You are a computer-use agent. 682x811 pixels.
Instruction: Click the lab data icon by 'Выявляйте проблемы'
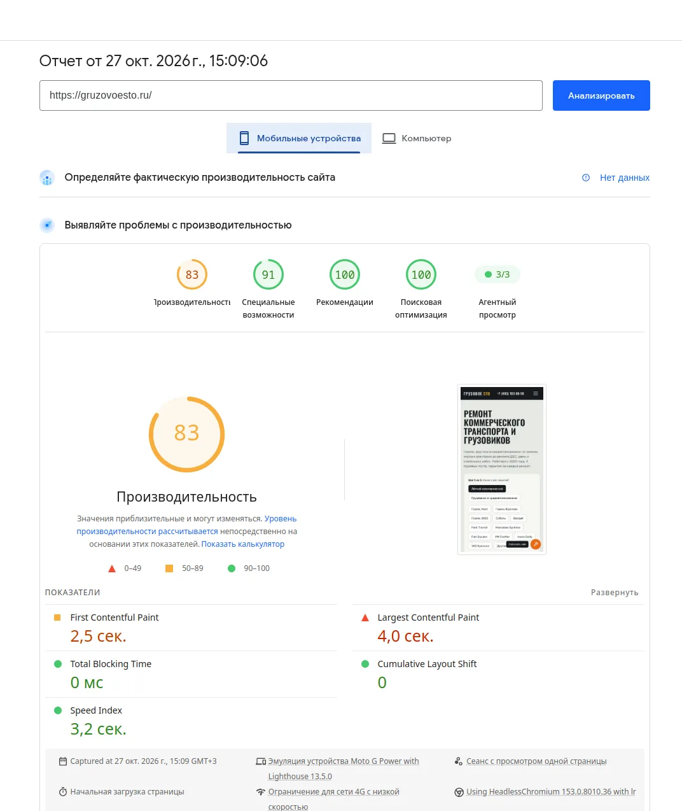tap(47, 225)
